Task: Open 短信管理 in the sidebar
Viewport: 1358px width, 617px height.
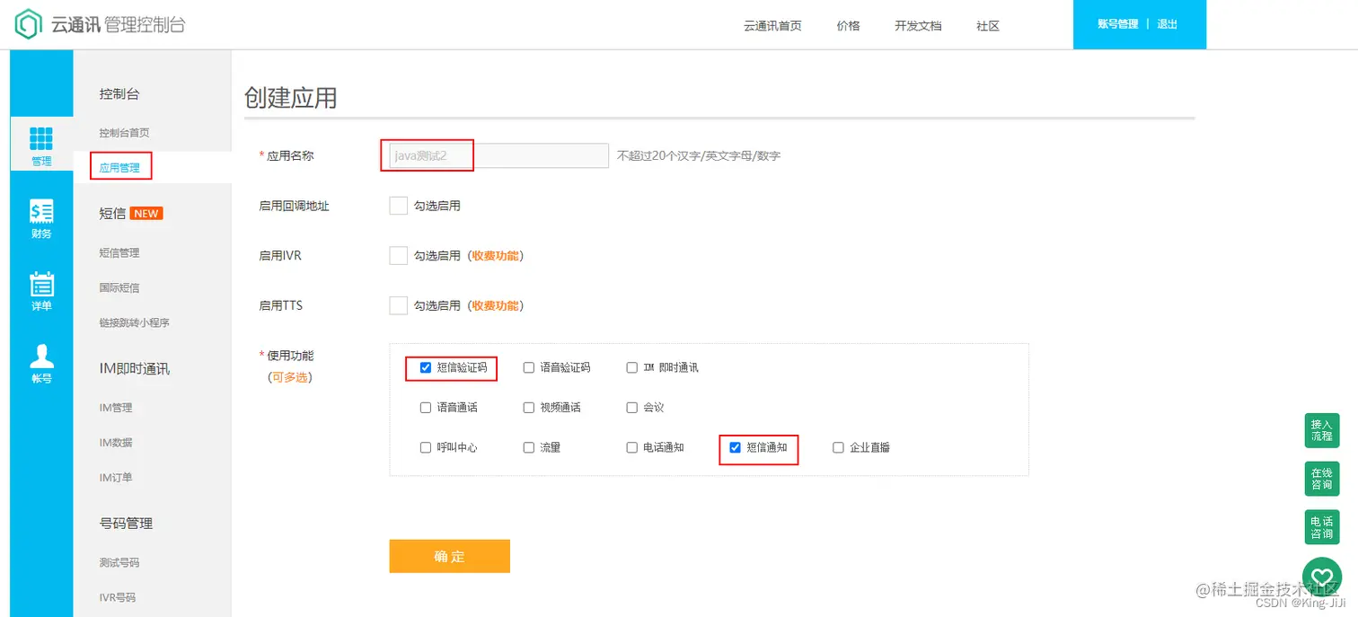Action: [119, 253]
